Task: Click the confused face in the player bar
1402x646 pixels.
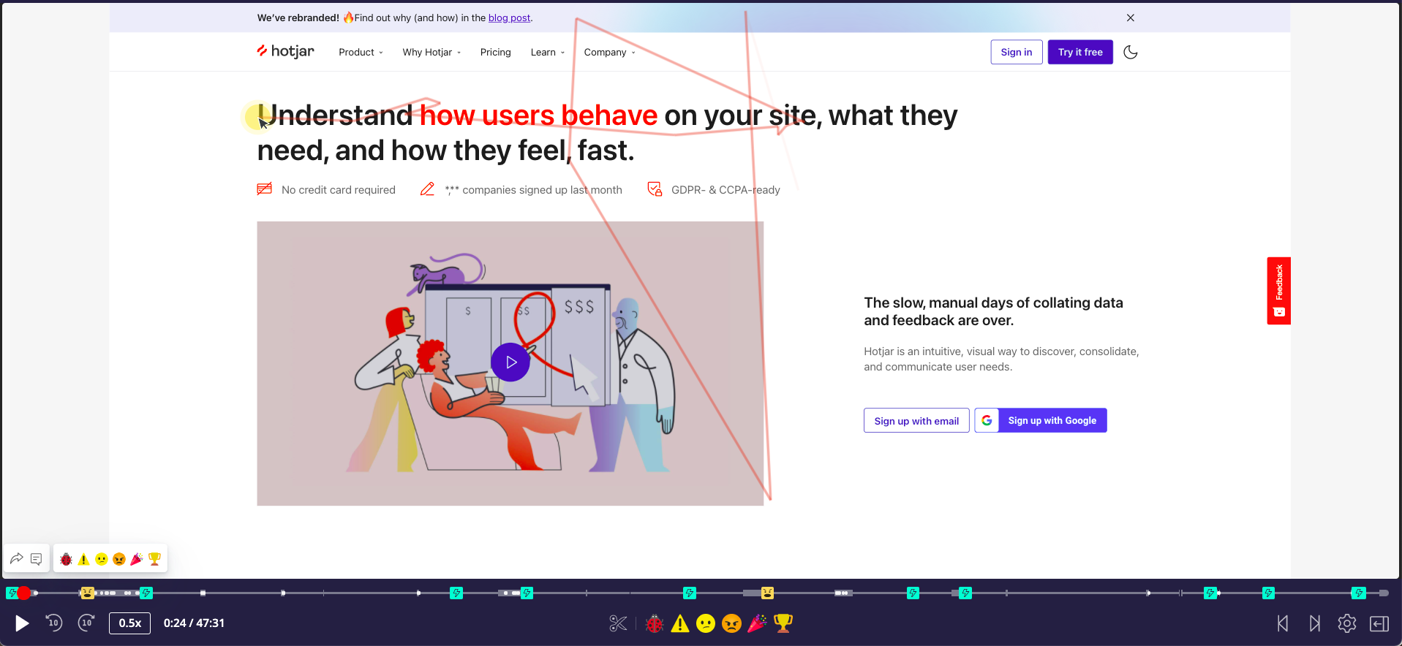Action: (706, 623)
